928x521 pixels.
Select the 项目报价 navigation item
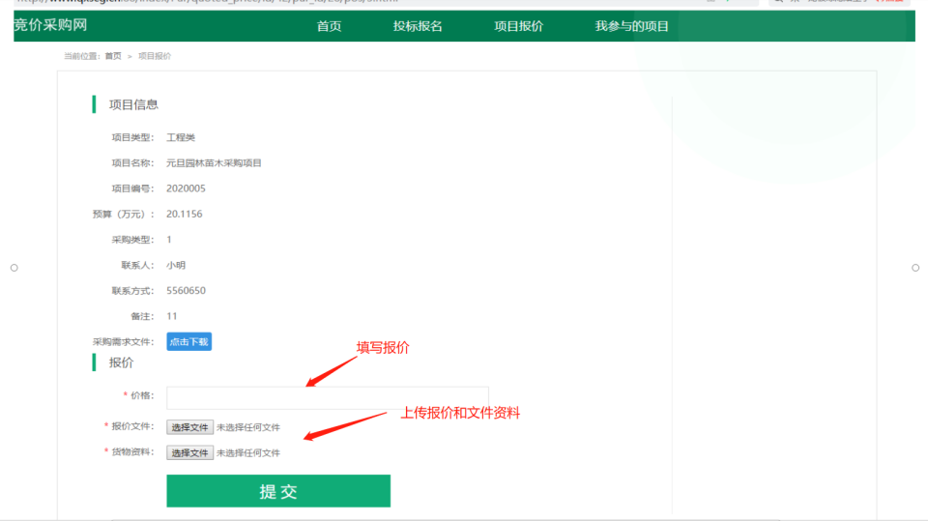(519, 26)
